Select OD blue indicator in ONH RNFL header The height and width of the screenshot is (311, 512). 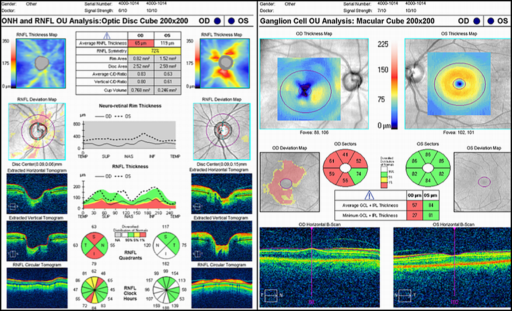217,21
